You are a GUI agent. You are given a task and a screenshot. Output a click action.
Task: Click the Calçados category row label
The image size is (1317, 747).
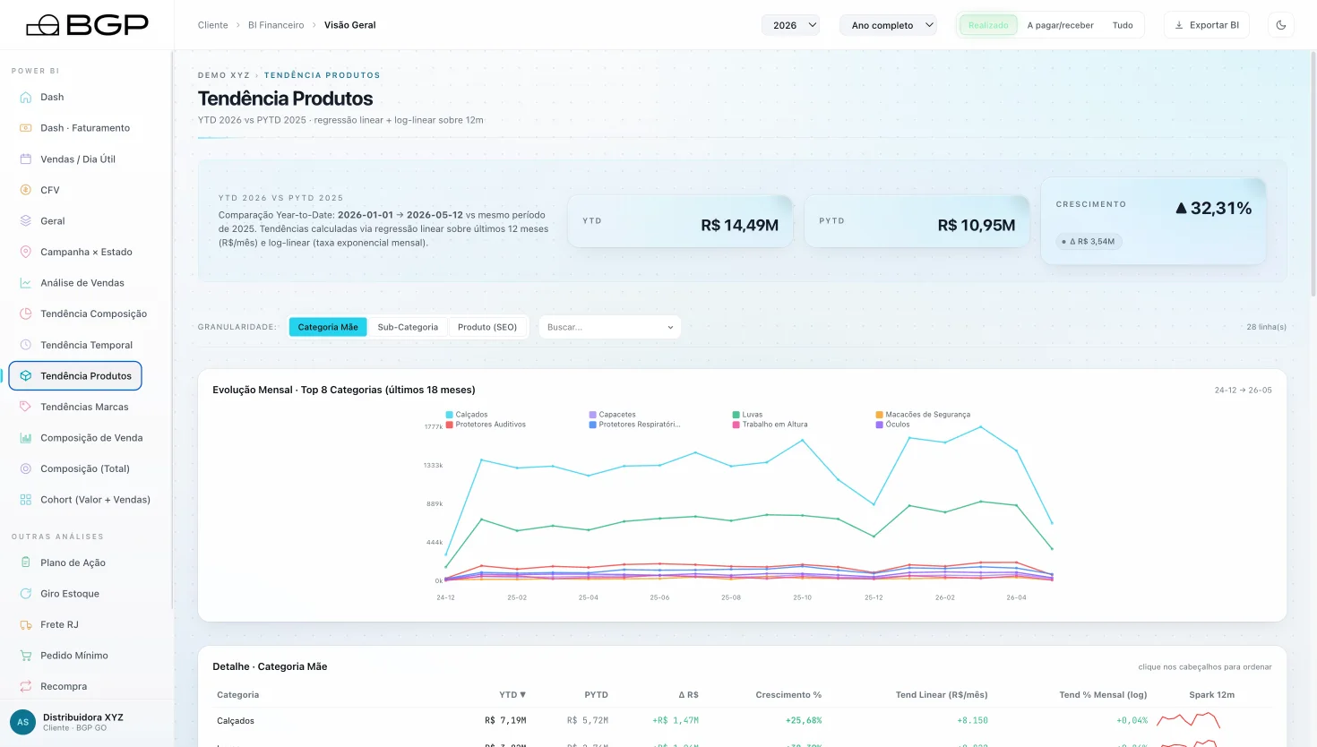[x=236, y=721]
